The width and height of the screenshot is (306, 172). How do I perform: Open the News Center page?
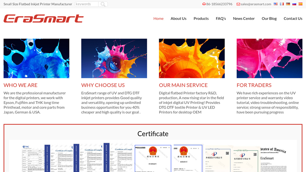tap(244, 18)
